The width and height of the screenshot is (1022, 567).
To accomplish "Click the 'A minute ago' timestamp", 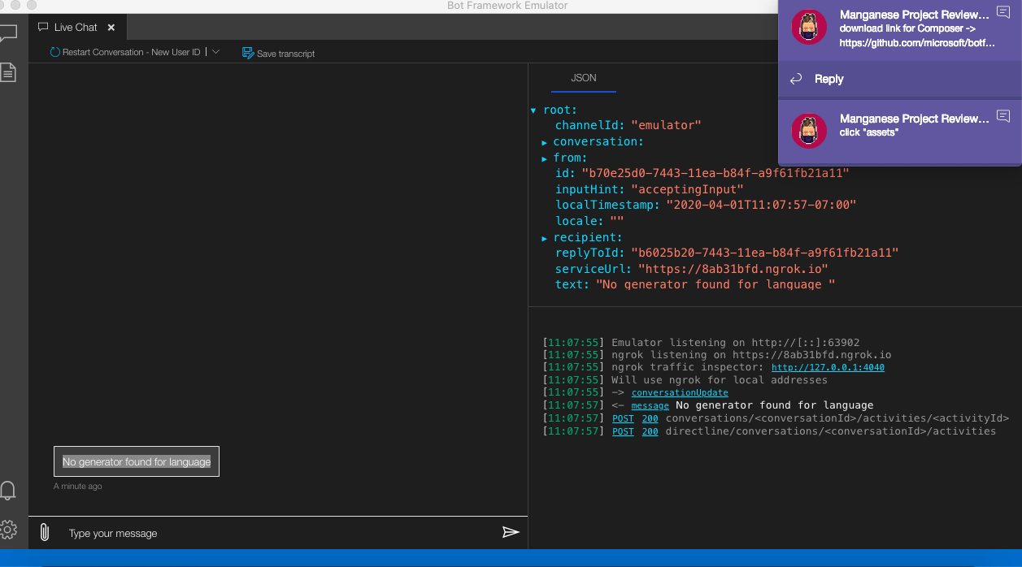I will click(78, 487).
